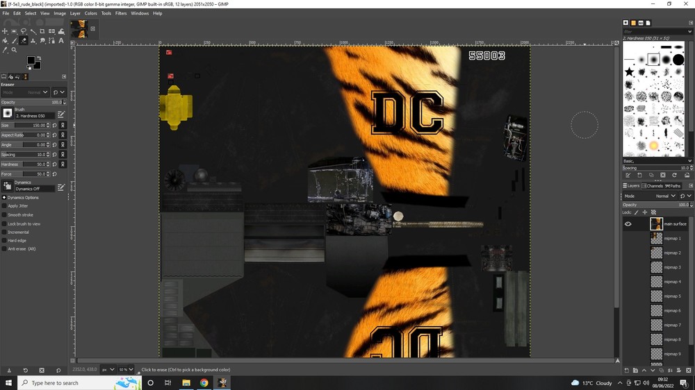Reset brush Angle to default
The image size is (695, 390).
(x=54, y=145)
